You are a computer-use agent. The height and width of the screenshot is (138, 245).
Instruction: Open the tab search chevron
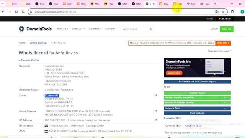[3, 4]
